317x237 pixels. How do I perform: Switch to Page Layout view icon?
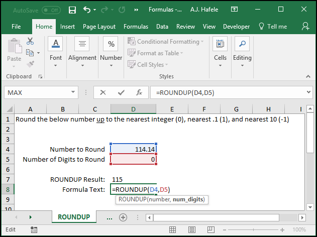[x=191, y=230]
